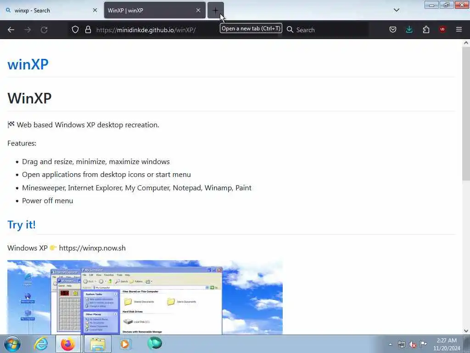Launch Windows Media Player from taskbar
The height and width of the screenshot is (353, 470).
coord(125,344)
